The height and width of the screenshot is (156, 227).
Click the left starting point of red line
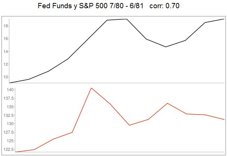[x=15, y=152]
